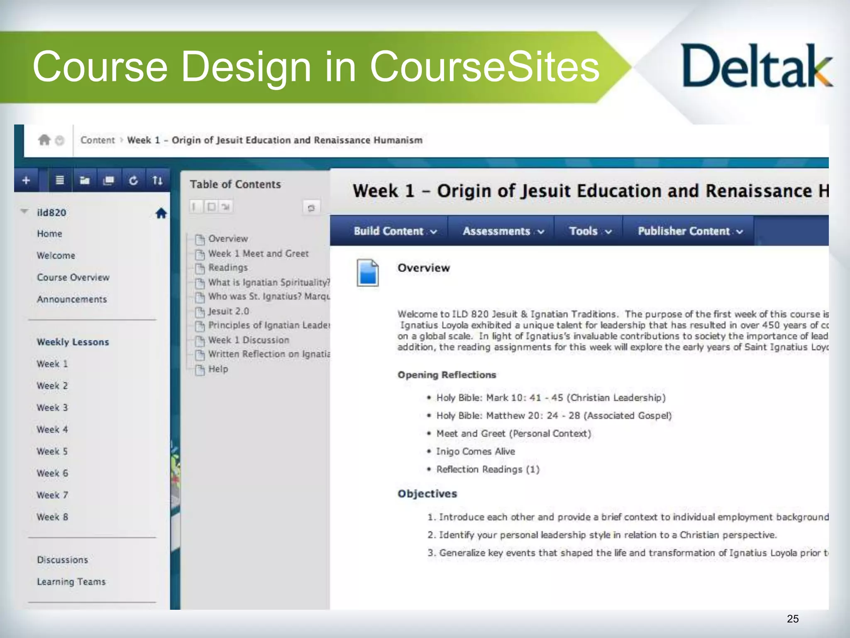Select Week 6 in Weekly Lessons
The image size is (850, 638).
tap(52, 473)
